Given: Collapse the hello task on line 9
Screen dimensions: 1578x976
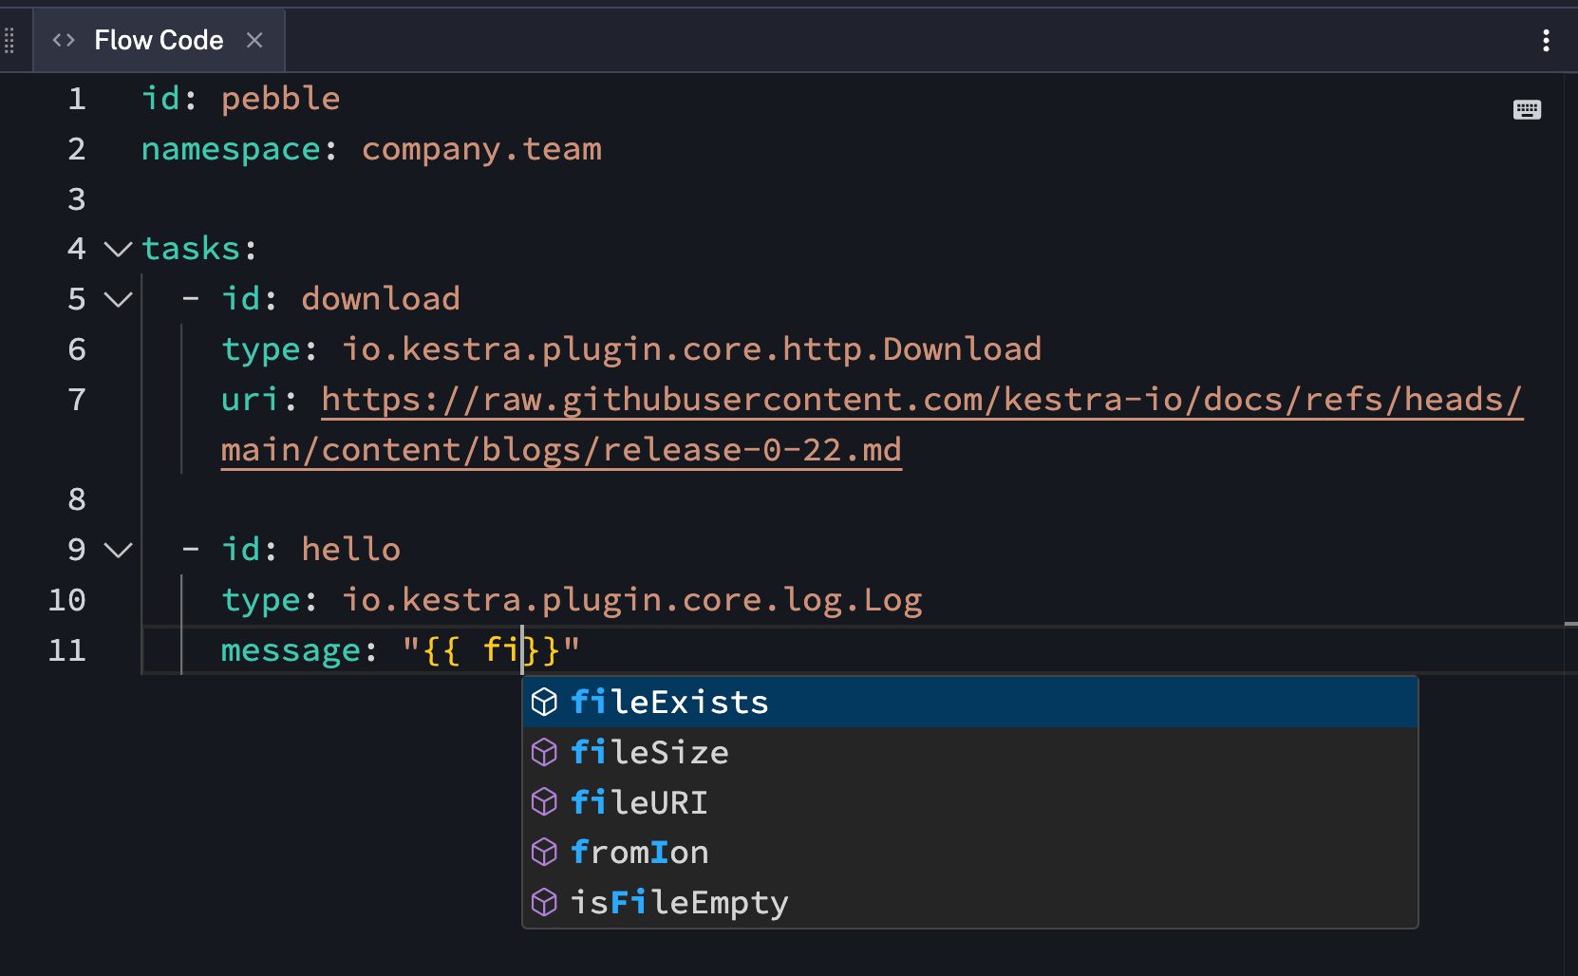Looking at the screenshot, I should 117,549.
